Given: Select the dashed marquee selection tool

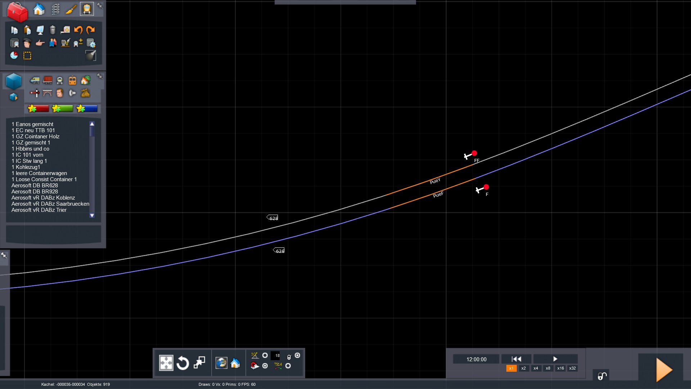Looking at the screenshot, I should point(27,55).
